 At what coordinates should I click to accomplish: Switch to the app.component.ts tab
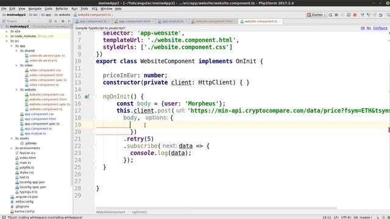pos(93,21)
